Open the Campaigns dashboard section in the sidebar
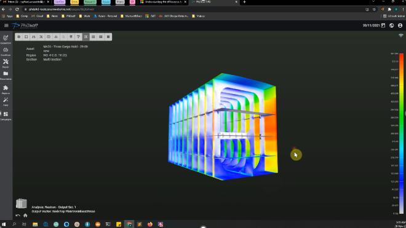The width and height of the screenshot is (406, 228). (x=6, y=116)
